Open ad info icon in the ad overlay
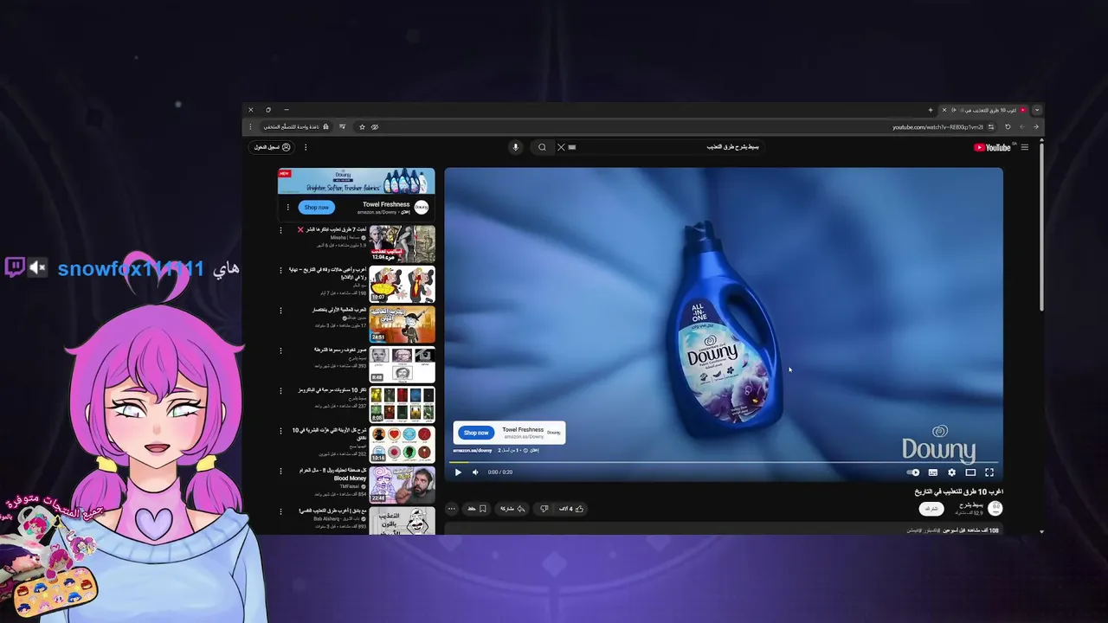Image resolution: width=1108 pixels, height=623 pixels. [x=525, y=450]
